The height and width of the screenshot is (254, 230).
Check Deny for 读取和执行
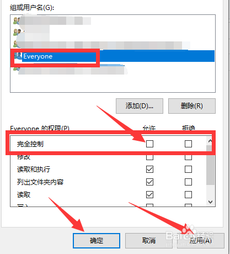[188, 169]
